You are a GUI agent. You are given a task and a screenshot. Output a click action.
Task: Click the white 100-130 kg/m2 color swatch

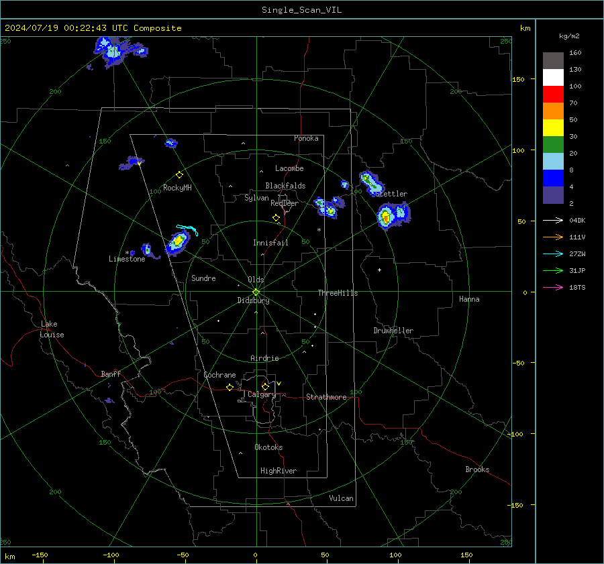tap(553, 78)
